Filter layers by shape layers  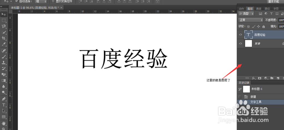point(277,14)
